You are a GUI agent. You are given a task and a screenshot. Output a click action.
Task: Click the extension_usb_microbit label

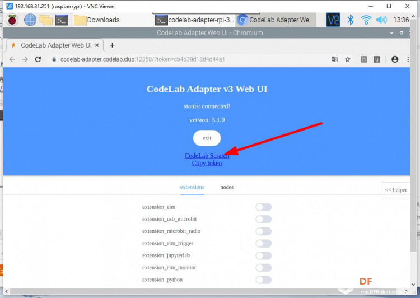(x=170, y=219)
